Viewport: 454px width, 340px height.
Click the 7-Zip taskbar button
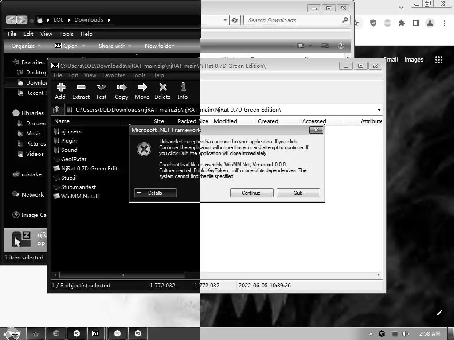(x=96, y=333)
